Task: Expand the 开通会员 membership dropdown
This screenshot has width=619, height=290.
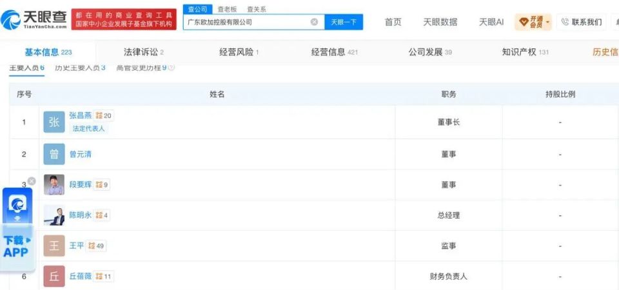Action: [x=533, y=22]
